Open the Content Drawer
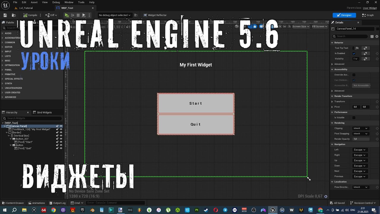Viewport: 380px width, 214px height. click(13, 203)
